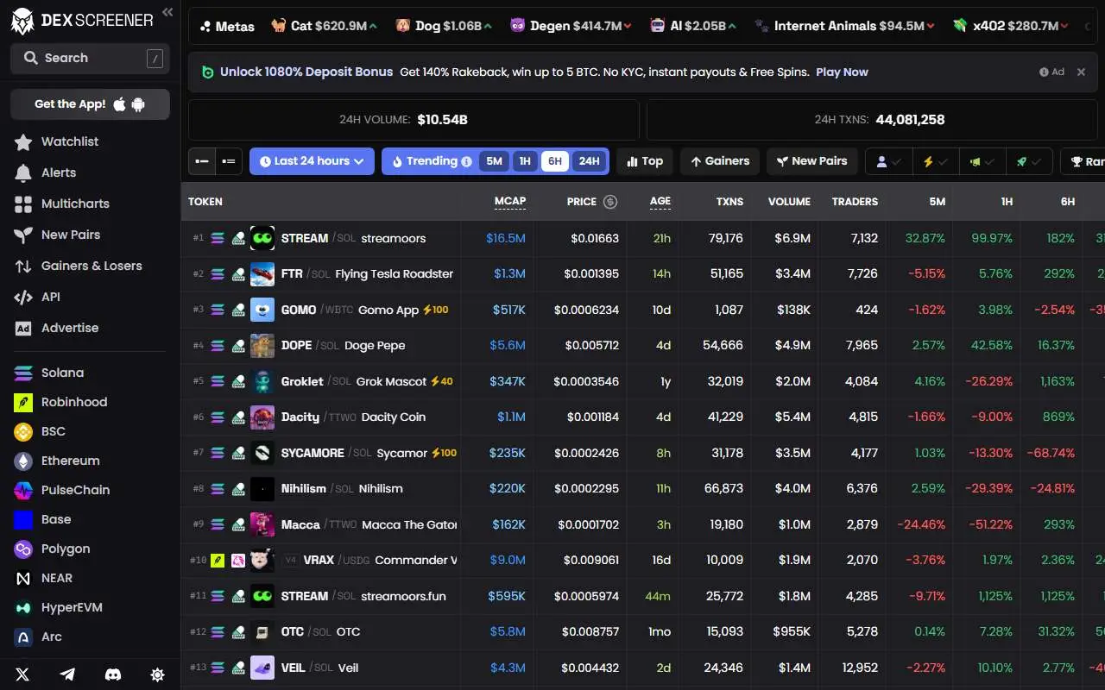The height and width of the screenshot is (690, 1105).
Task: Click the dollar currency icon next to PRICE
Action: (610, 202)
